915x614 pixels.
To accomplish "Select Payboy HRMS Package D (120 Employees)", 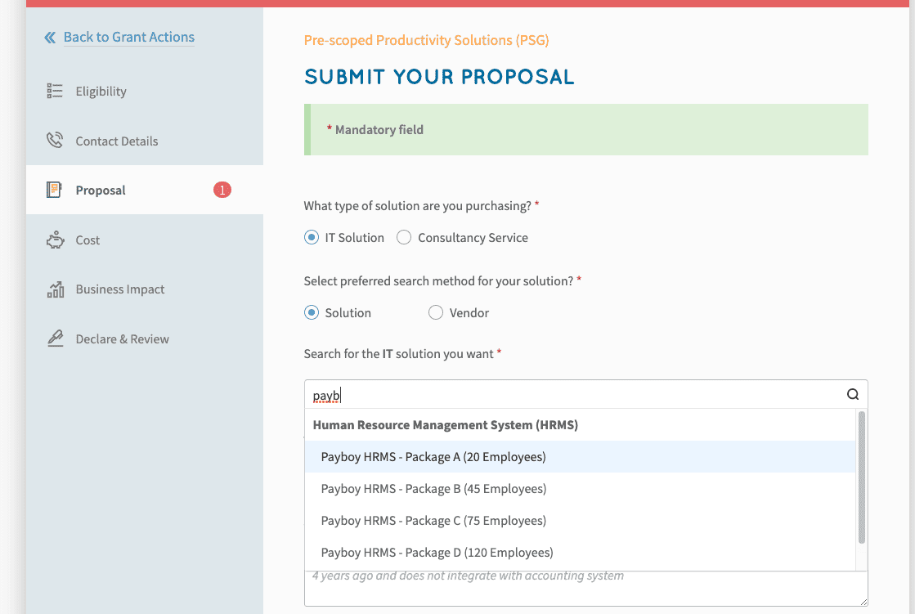I will [x=437, y=552].
